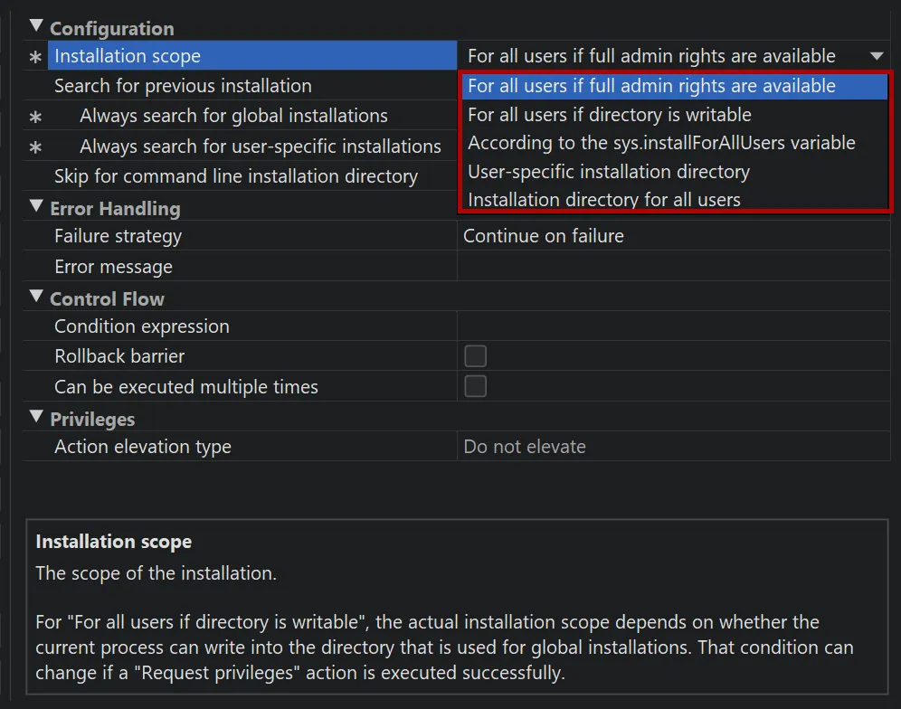The width and height of the screenshot is (901, 709).
Task: Choose 'For all users if full admin rights' option
Action: [x=651, y=87]
